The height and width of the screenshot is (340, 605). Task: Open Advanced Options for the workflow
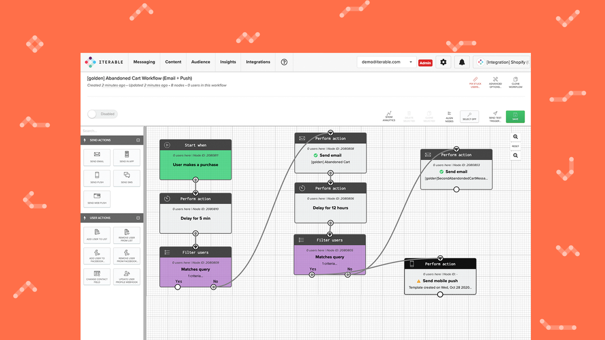[495, 82]
